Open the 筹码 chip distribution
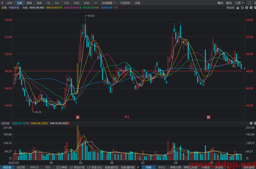Image resolution: width=256 pixels, height=169 pixels. (220, 3)
